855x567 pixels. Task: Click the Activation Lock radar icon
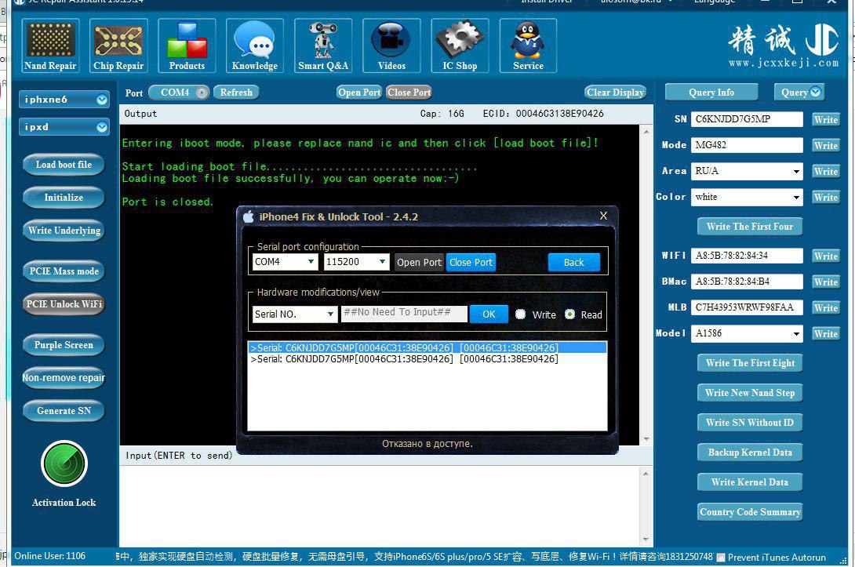pyautogui.click(x=64, y=464)
